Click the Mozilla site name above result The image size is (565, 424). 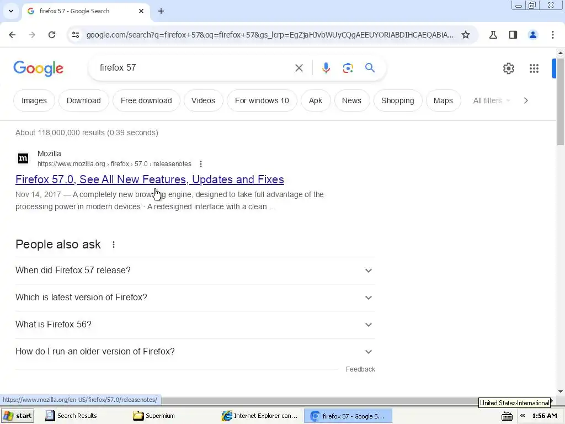pos(49,153)
